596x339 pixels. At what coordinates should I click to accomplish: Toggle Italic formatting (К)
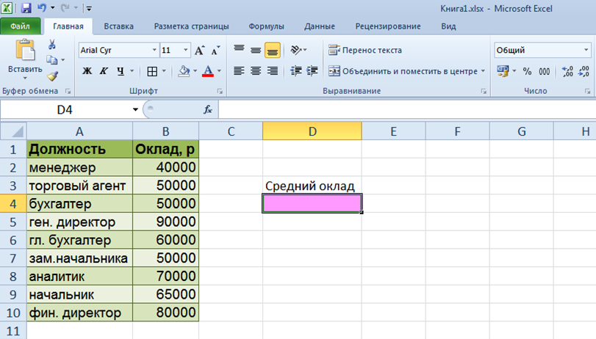(x=104, y=71)
